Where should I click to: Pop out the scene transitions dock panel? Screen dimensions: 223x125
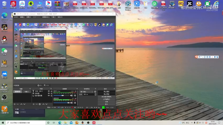95,89
